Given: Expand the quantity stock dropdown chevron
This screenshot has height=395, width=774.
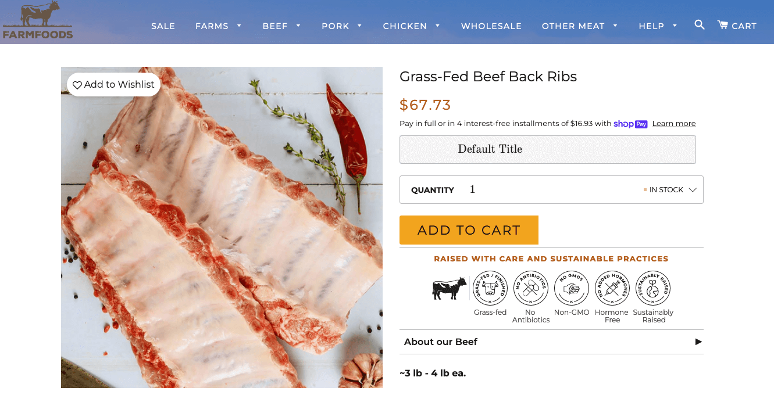Looking at the screenshot, I should (x=693, y=189).
